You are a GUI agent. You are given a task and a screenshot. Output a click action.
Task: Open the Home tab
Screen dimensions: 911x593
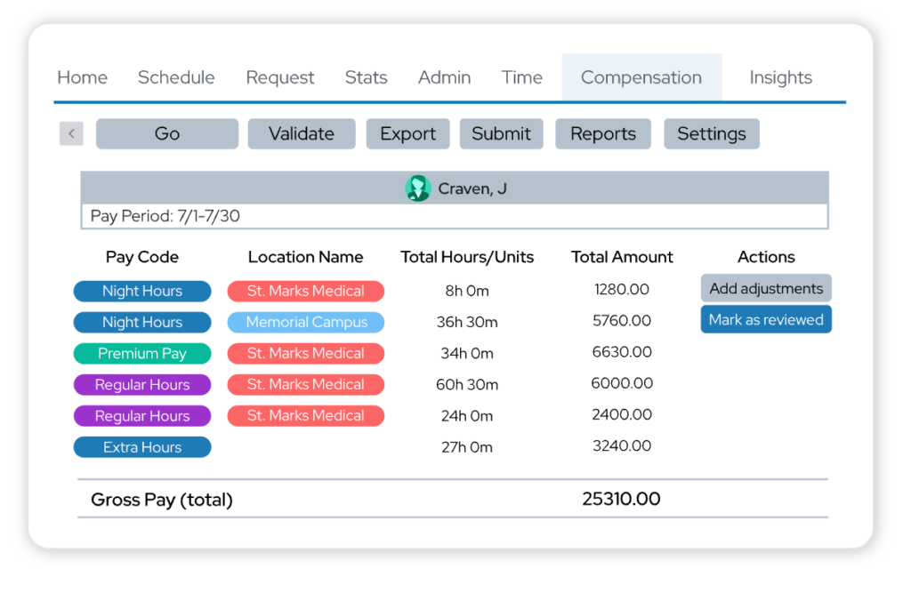[82, 77]
